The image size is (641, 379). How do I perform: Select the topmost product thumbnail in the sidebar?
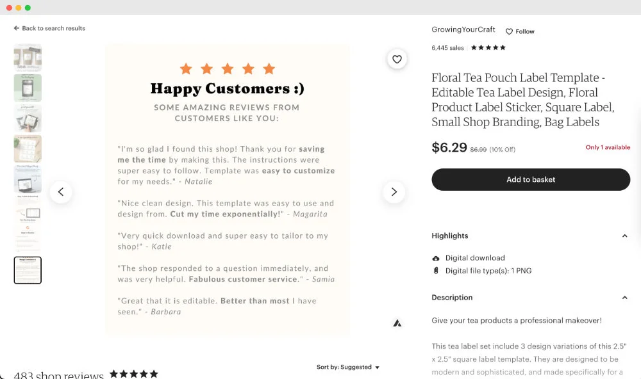coord(28,57)
